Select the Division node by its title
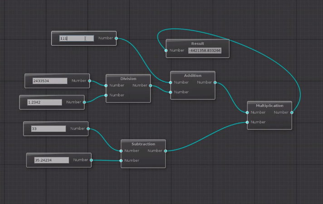This screenshot has width=323, height=204. (x=128, y=79)
